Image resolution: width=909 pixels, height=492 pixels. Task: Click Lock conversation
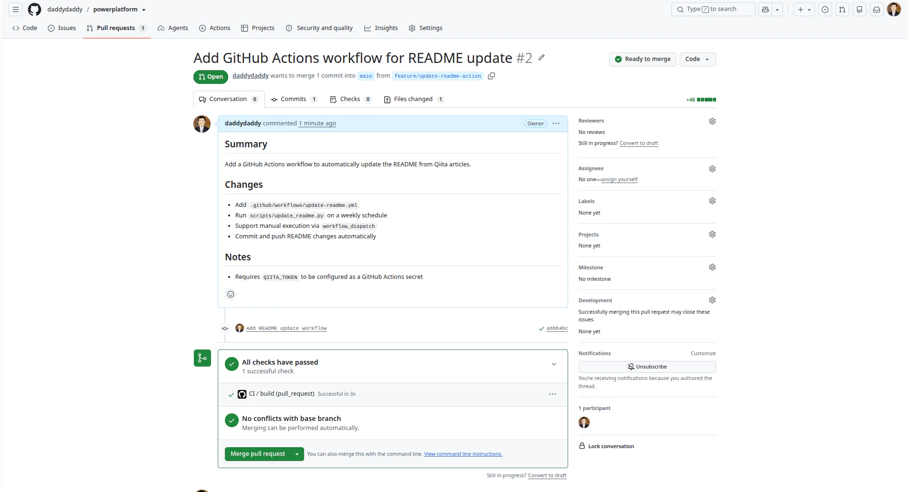606,446
